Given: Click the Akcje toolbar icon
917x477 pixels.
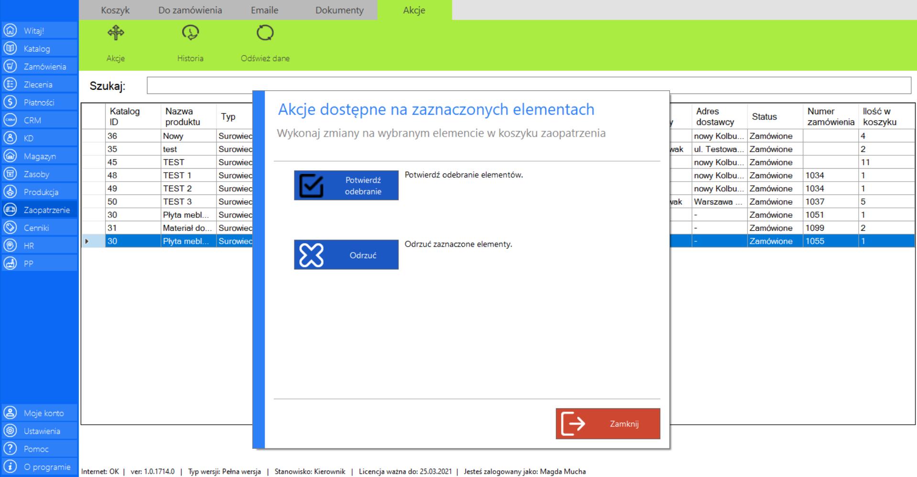Looking at the screenshot, I should pos(116,33).
